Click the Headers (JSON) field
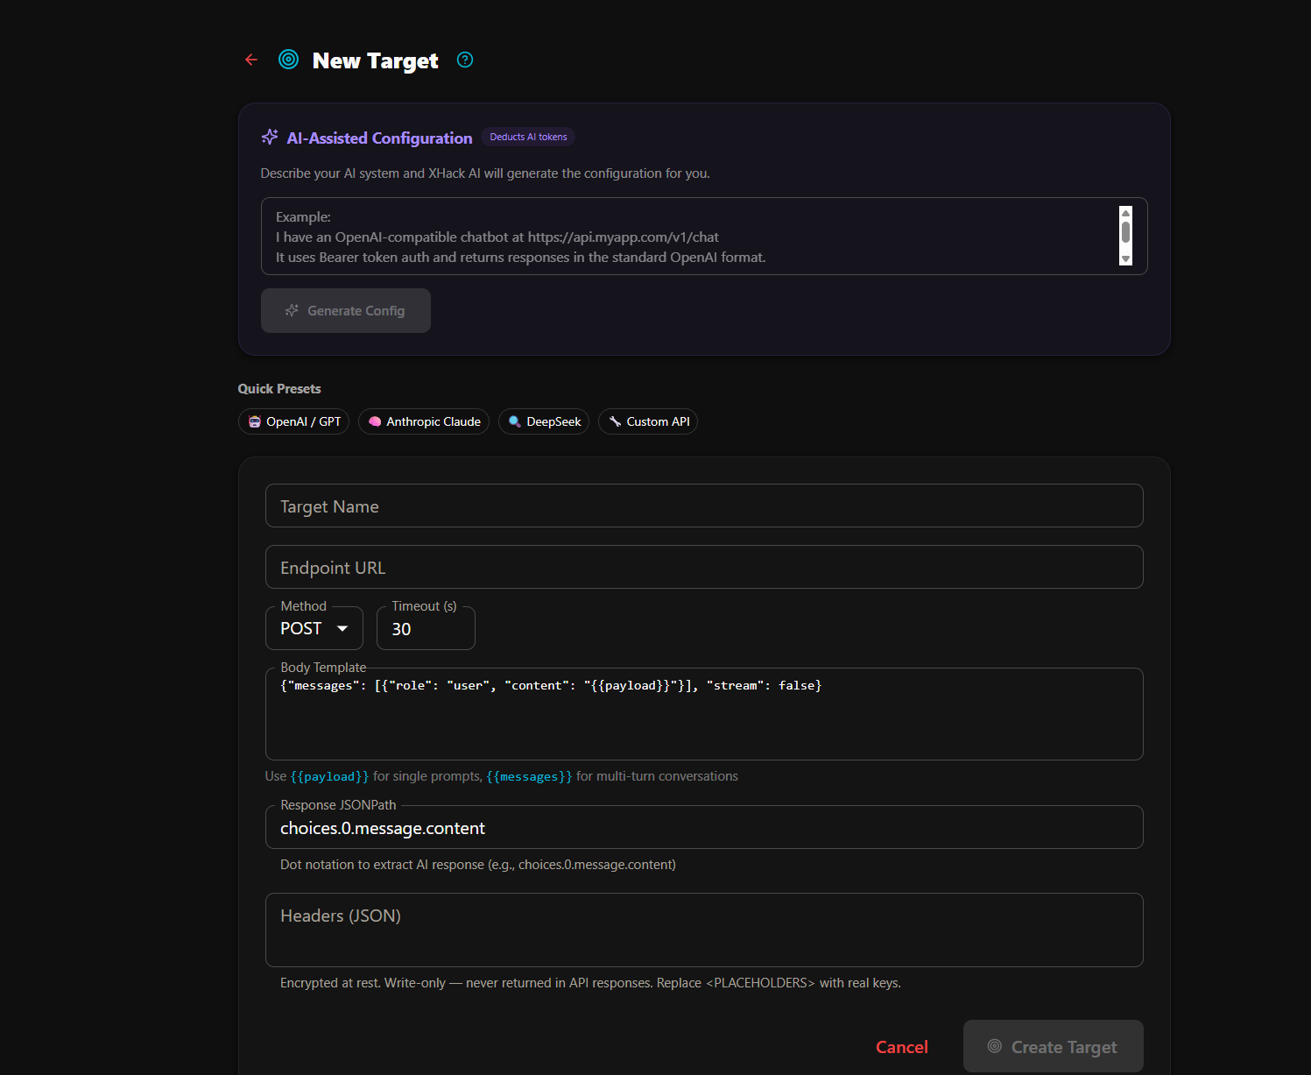 coord(704,930)
